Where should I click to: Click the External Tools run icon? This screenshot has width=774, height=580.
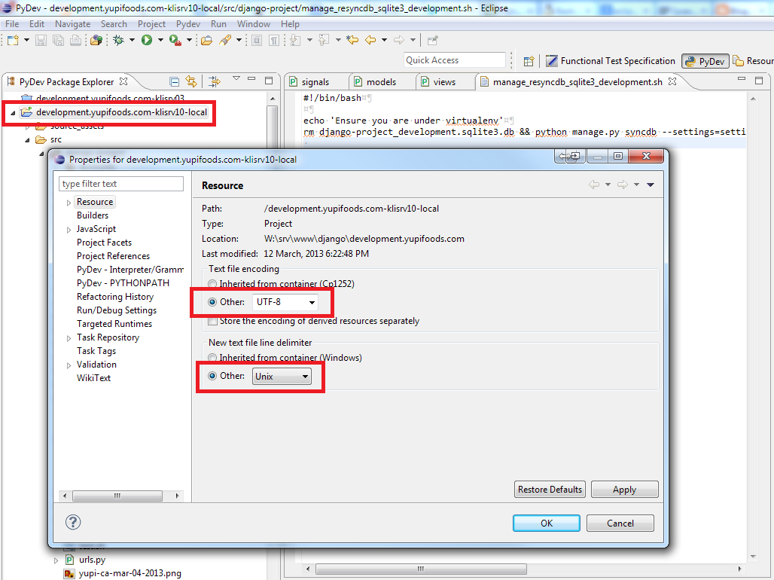[x=175, y=40]
